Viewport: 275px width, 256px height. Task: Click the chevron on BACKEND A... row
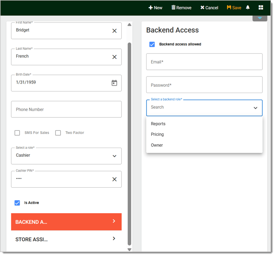[114, 221]
